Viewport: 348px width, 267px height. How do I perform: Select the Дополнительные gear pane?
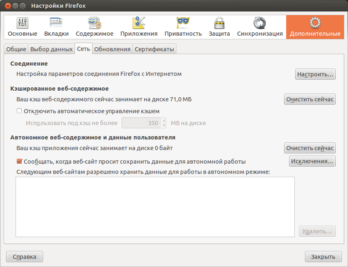coord(315,27)
